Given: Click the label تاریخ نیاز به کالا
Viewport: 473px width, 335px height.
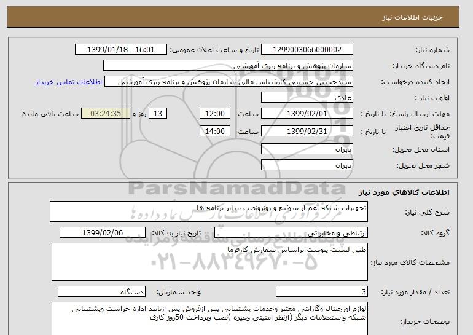Looking at the screenshot, I should pyautogui.click(x=176, y=233).
